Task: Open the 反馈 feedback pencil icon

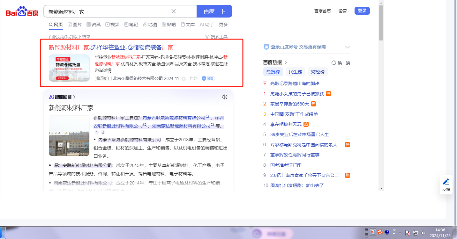Action: [446, 185]
